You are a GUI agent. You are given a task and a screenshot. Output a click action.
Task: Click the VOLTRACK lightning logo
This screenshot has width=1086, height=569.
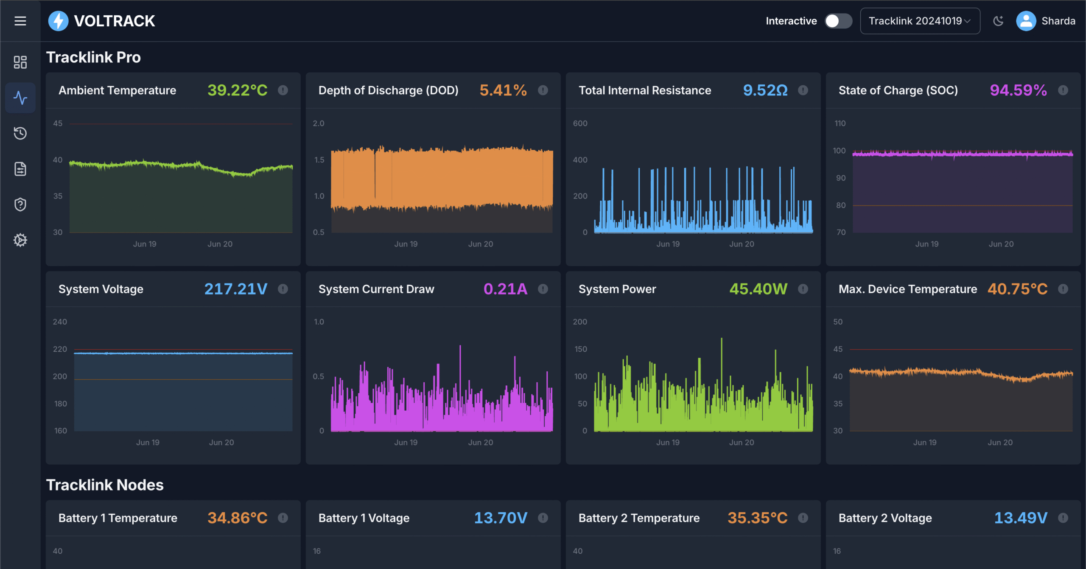58,21
